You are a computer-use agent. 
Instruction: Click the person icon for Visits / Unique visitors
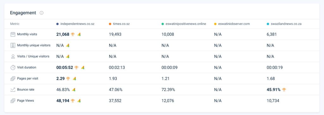click(x=13, y=56)
